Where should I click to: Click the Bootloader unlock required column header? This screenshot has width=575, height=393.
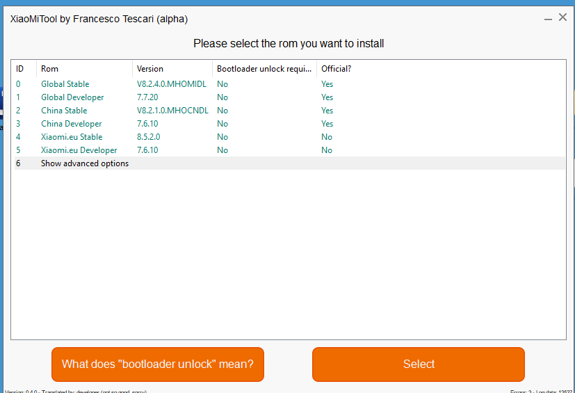click(264, 69)
